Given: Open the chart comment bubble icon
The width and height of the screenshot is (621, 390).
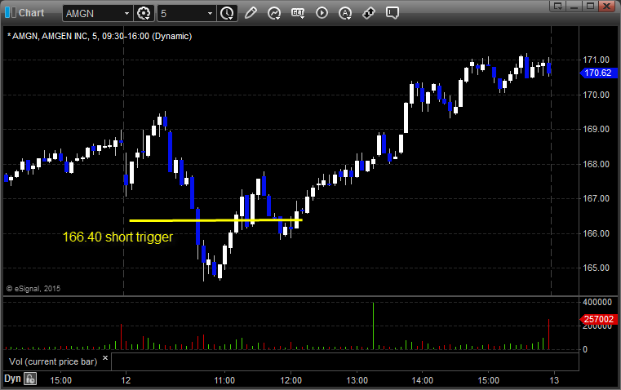Looking at the screenshot, I should click(392, 13).
